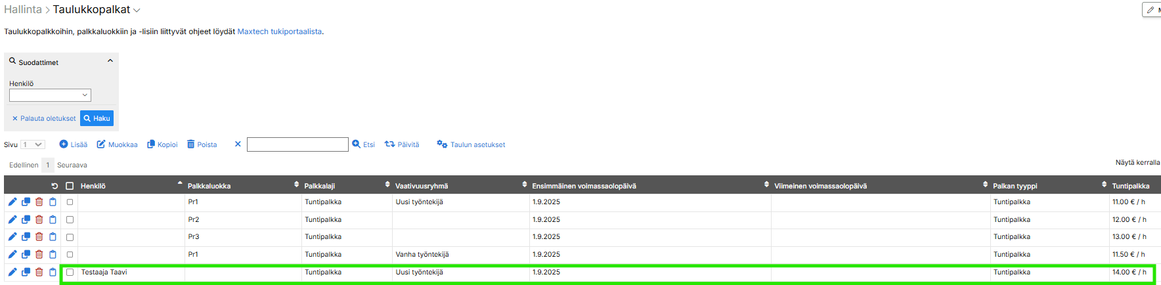Tick the select-all checkbox in header

coord(70,186)
